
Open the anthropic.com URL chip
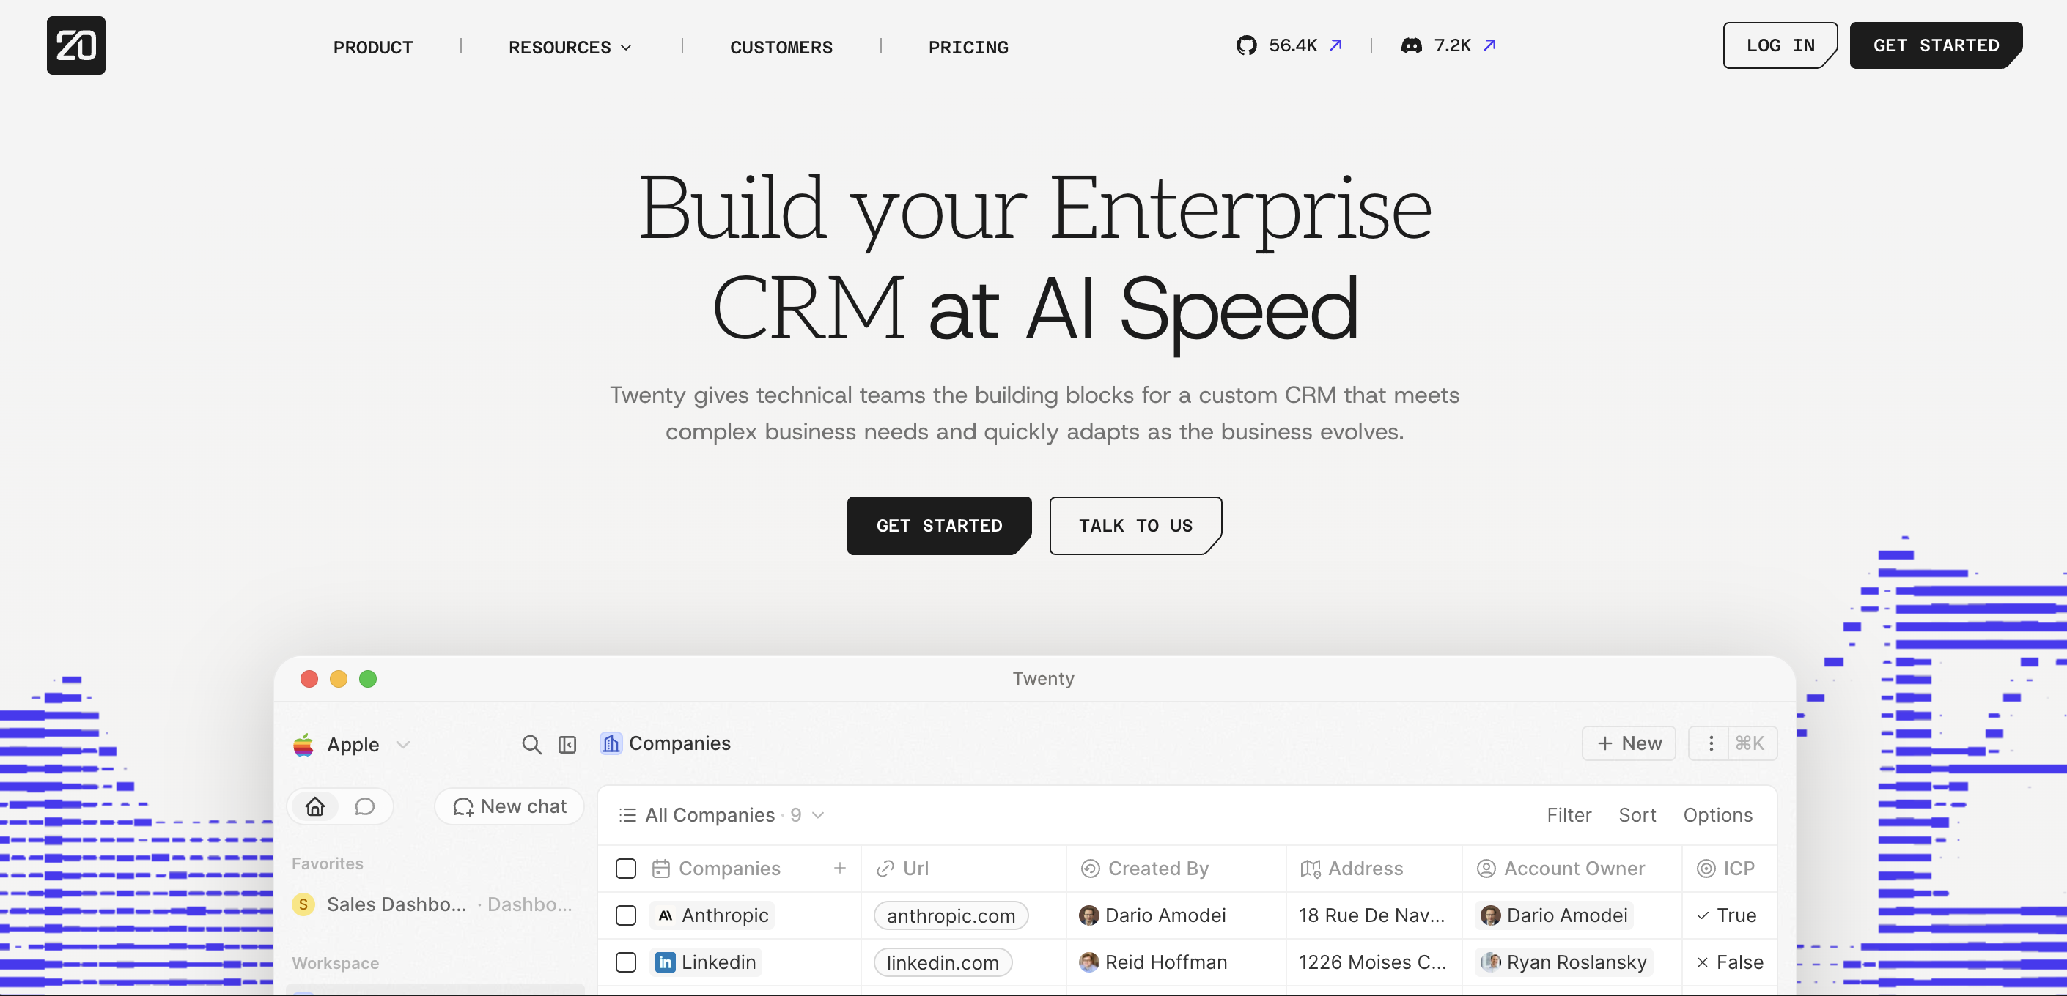951,915
